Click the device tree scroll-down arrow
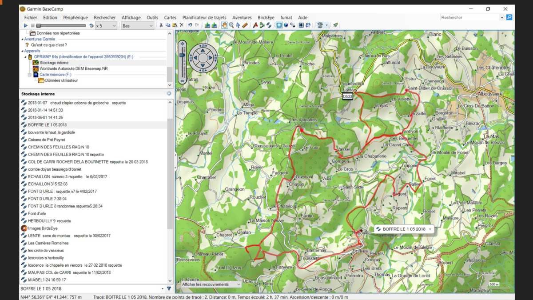533x300 pixels. [x=170, y=85]
